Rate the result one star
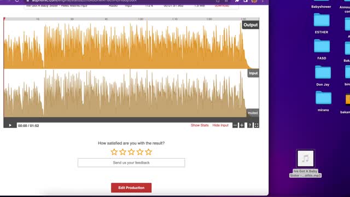350x197 pixels. (x=114, y=152)
